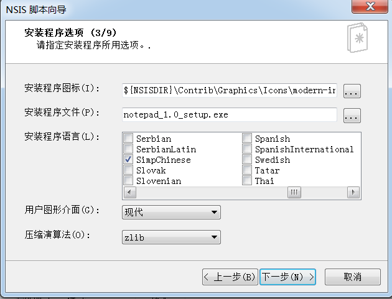Click the language list right arrow
The height and width of the screenshot is (299, 392).
(353, 192)
